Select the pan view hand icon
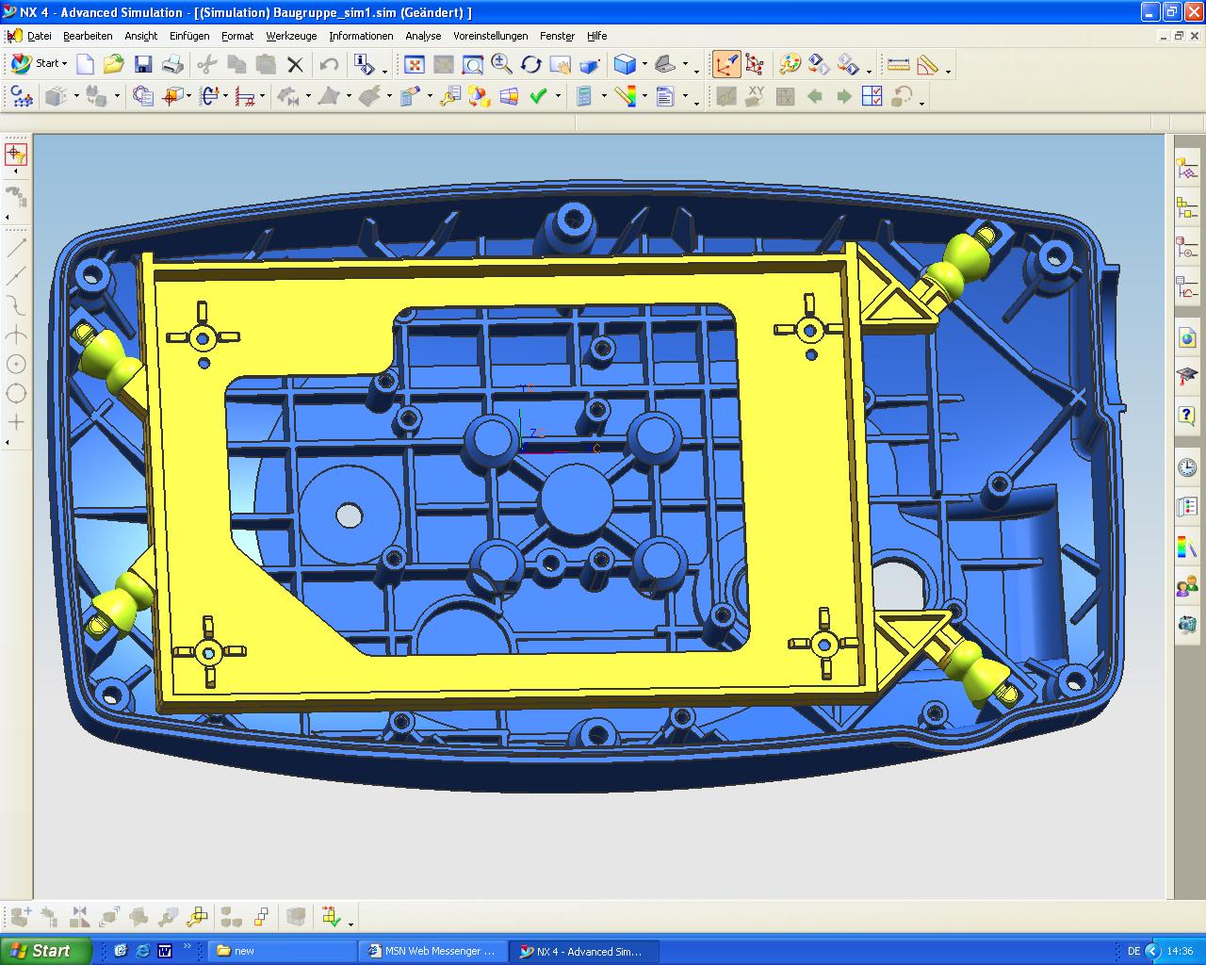Viewport: 1206px width, 965px height. tap(560, 64)
